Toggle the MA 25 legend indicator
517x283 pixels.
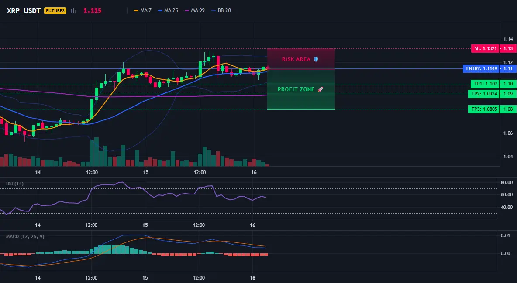point(168,10)
